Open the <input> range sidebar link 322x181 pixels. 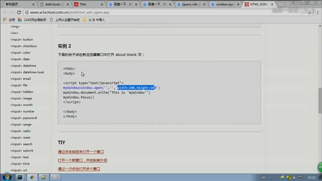coord(21,125)
